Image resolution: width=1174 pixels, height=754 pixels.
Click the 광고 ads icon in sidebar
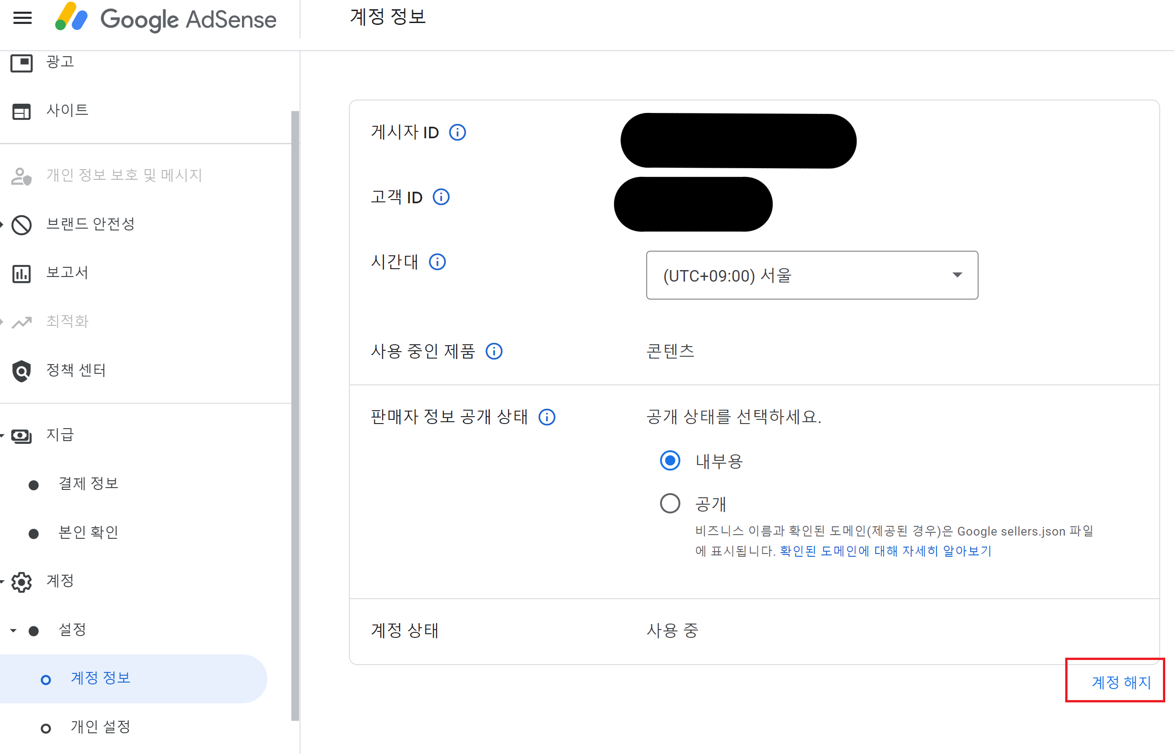[22, 62]
